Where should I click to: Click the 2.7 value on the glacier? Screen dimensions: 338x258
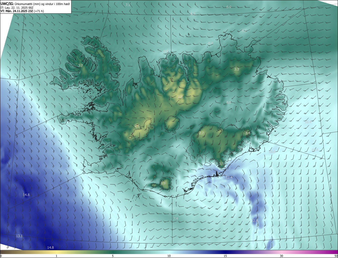pyautogui.click(x=201, y=133)
